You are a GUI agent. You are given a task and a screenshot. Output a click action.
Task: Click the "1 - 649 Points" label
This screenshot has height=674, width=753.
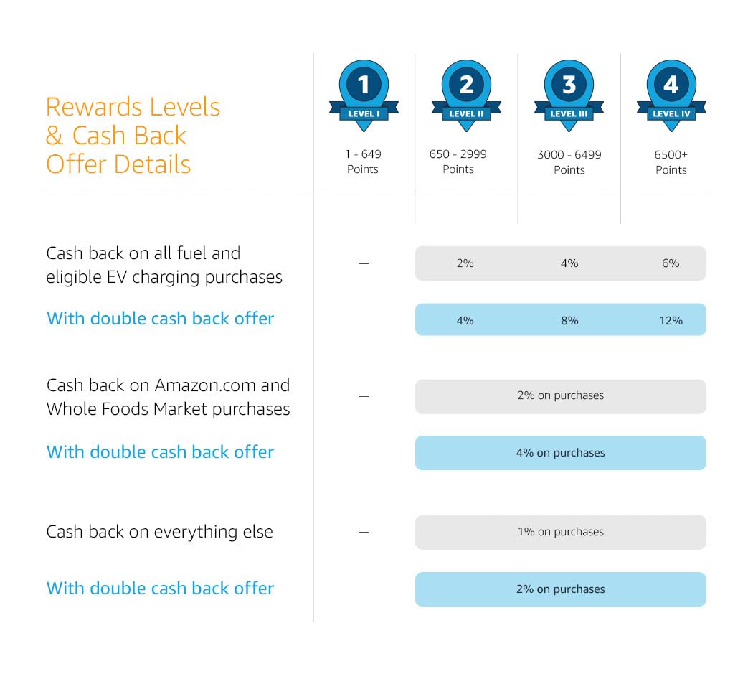pos(363,162)
